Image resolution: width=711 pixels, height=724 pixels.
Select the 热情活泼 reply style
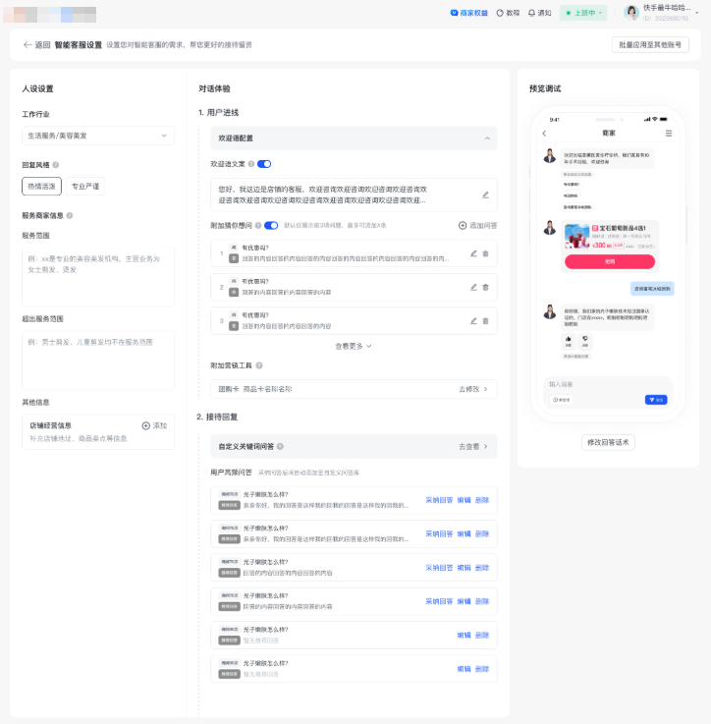tap(41, 186)
